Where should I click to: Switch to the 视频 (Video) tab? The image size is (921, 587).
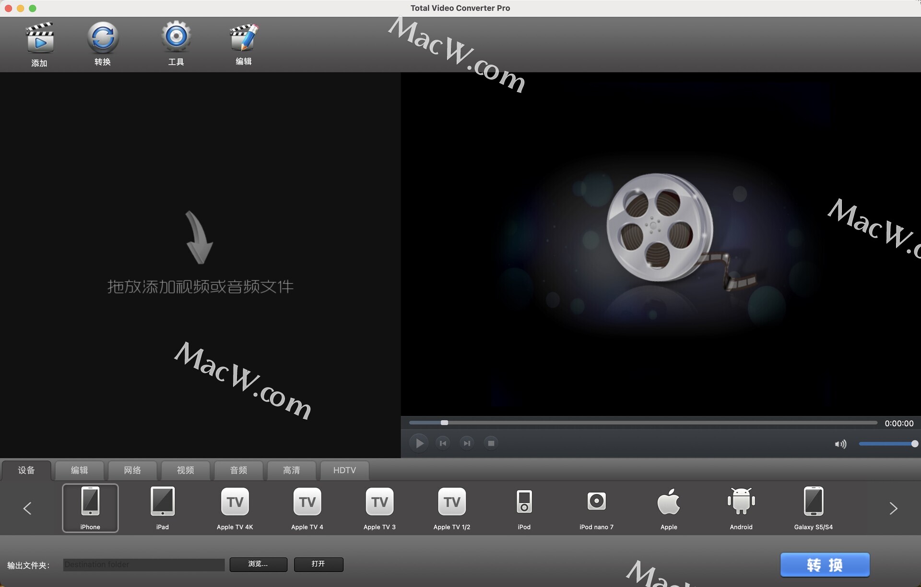tap(186, 470)
